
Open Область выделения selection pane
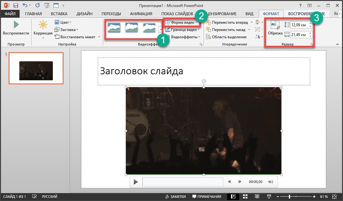tap(226, 37)
